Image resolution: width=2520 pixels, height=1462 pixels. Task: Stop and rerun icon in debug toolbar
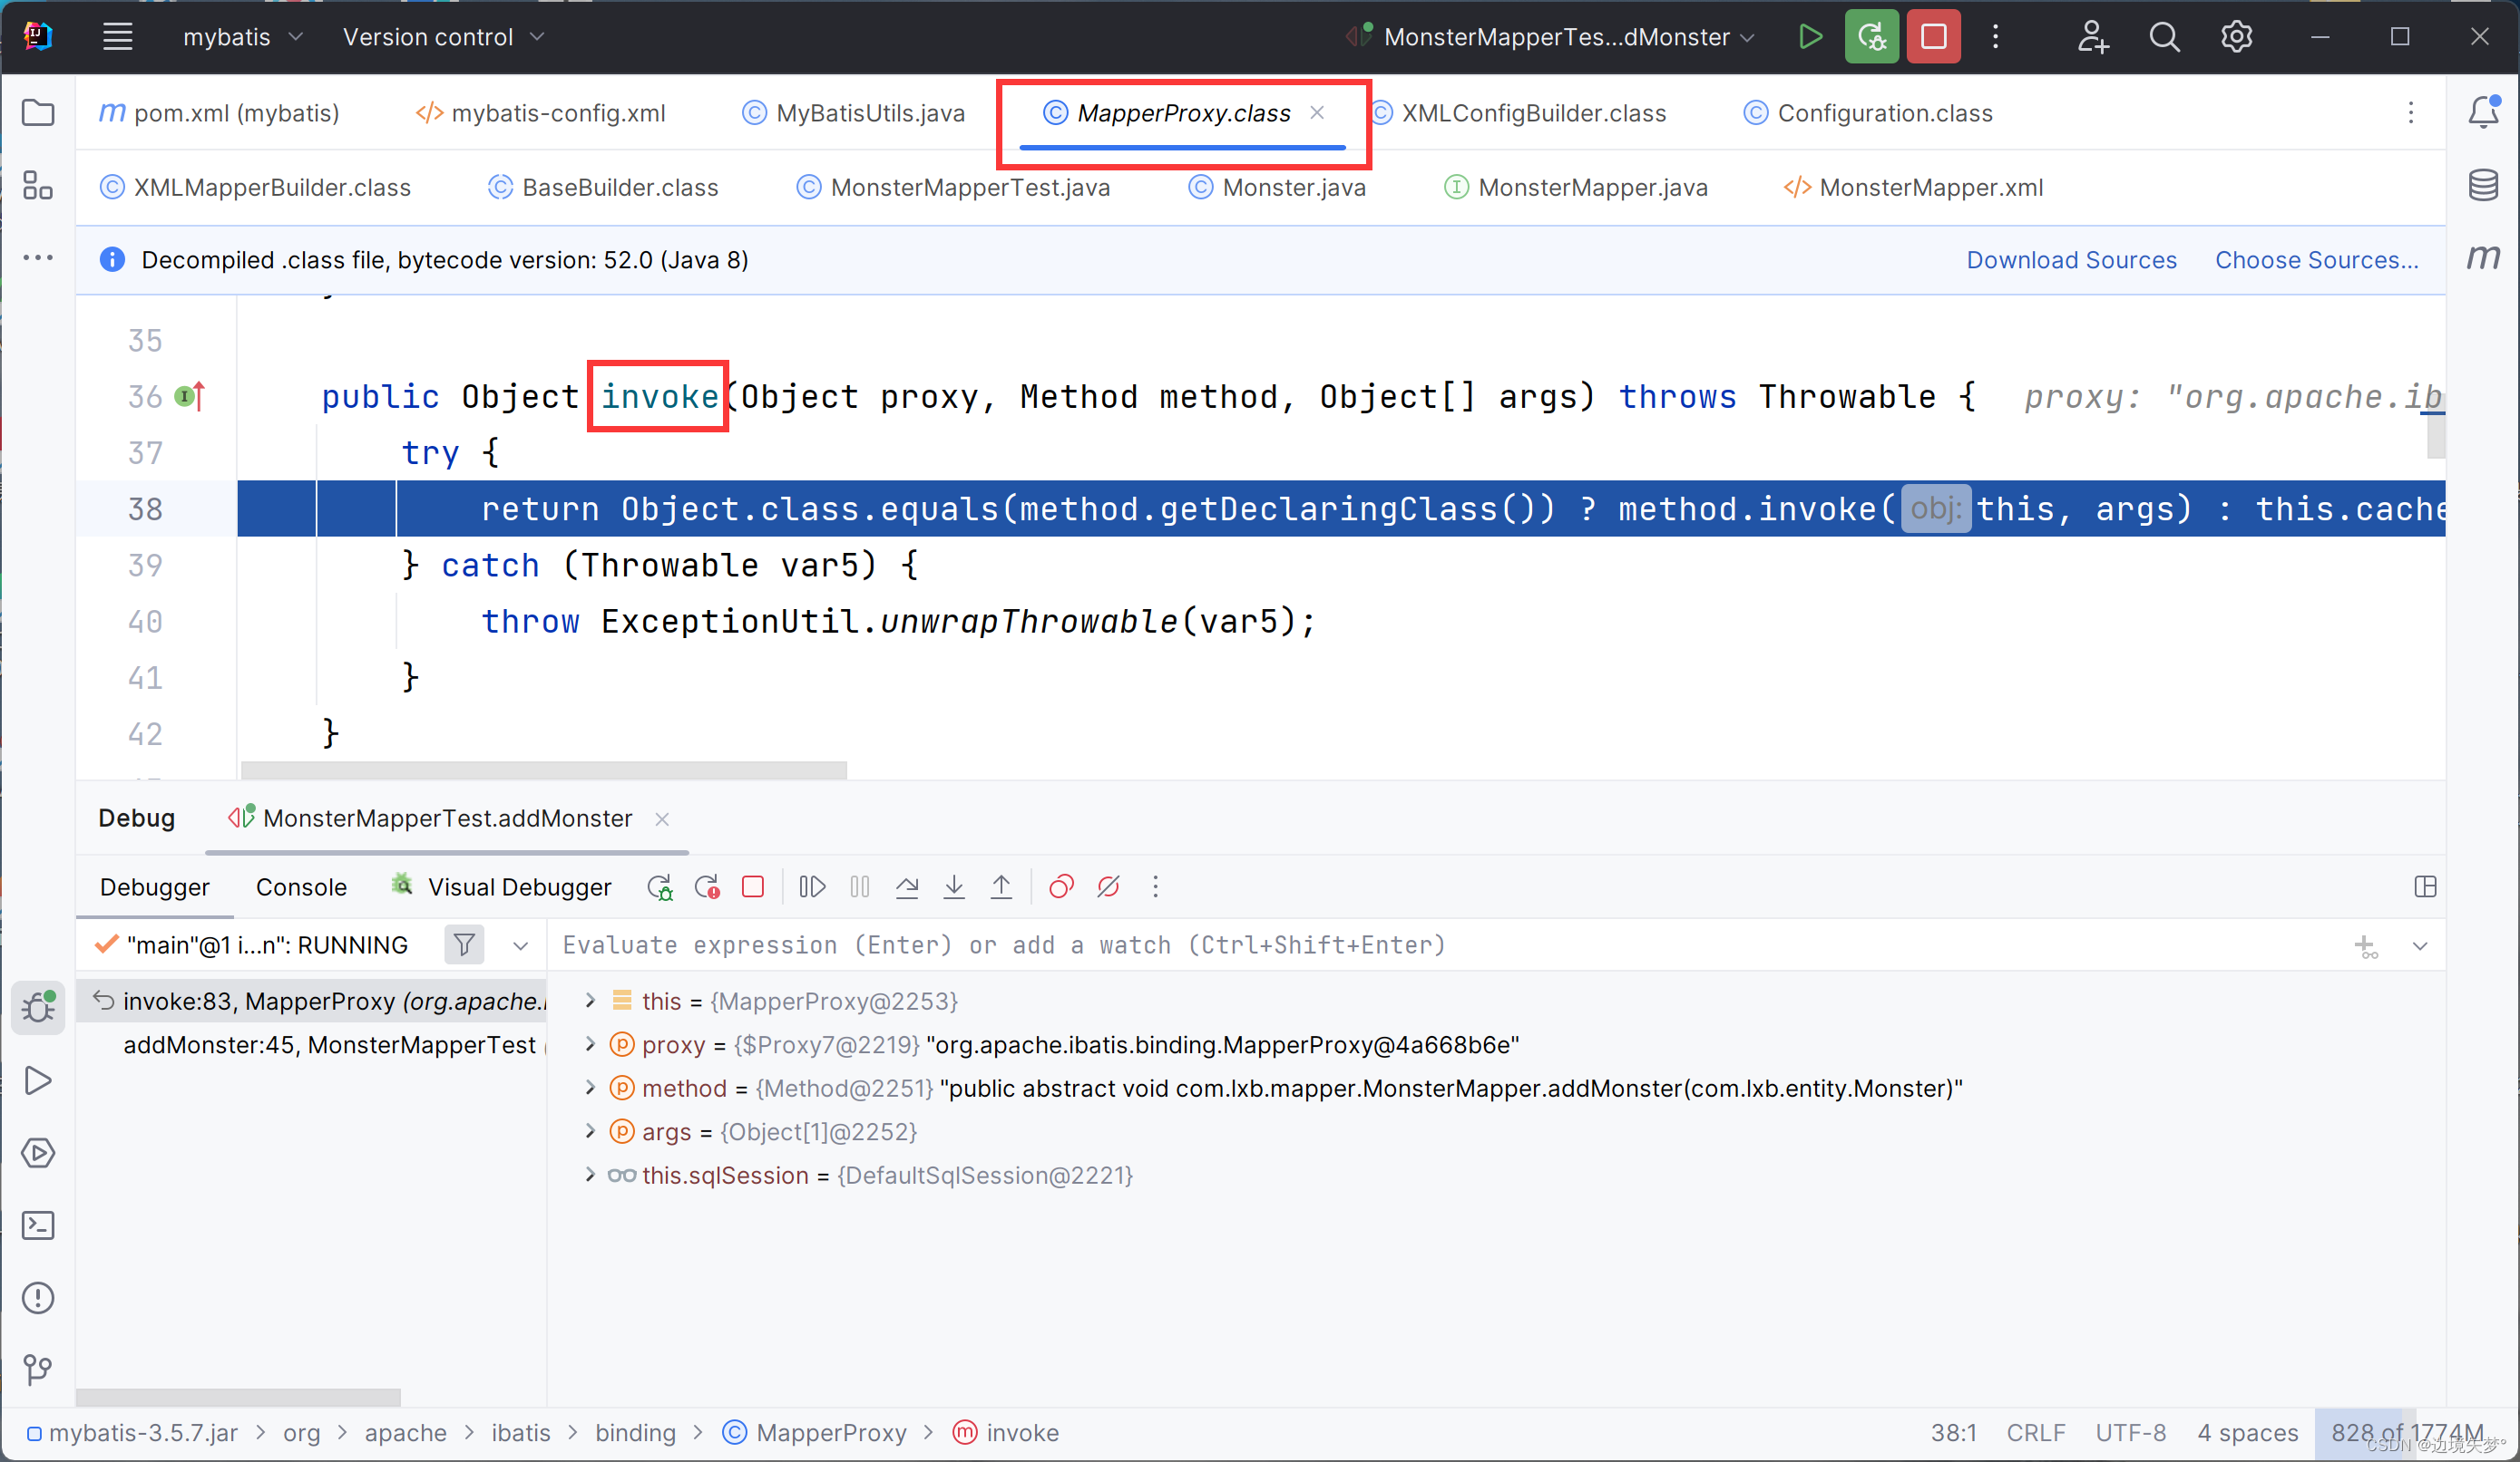point(707,886)
